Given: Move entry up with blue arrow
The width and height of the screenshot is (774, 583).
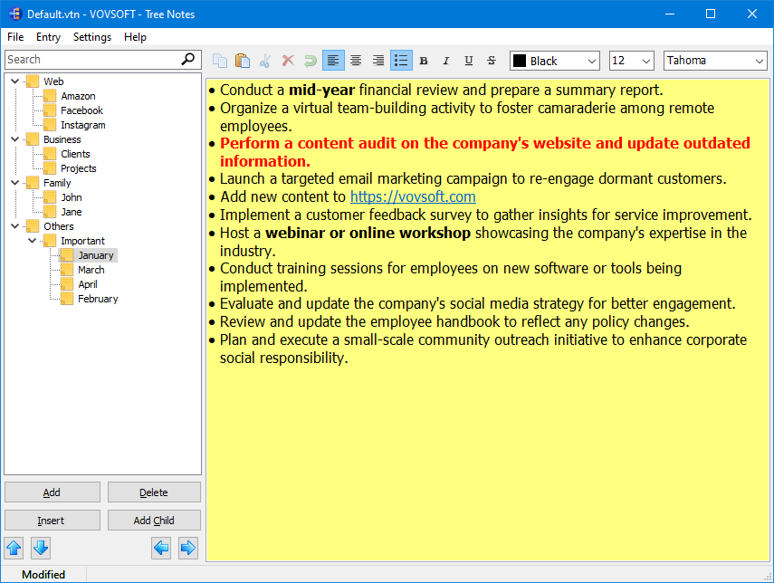Looking at the screenshot, I should point(14,548).
